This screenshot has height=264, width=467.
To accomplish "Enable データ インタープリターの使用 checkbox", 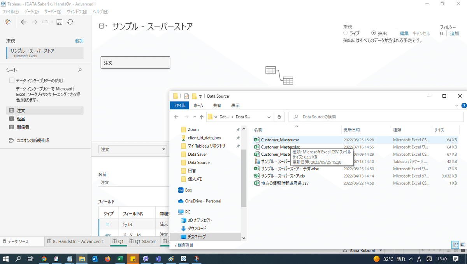I will (x=12, y=81).
